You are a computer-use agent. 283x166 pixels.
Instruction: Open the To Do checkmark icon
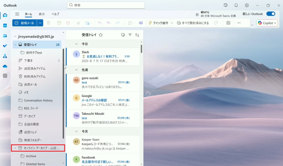tap(5, 46)
